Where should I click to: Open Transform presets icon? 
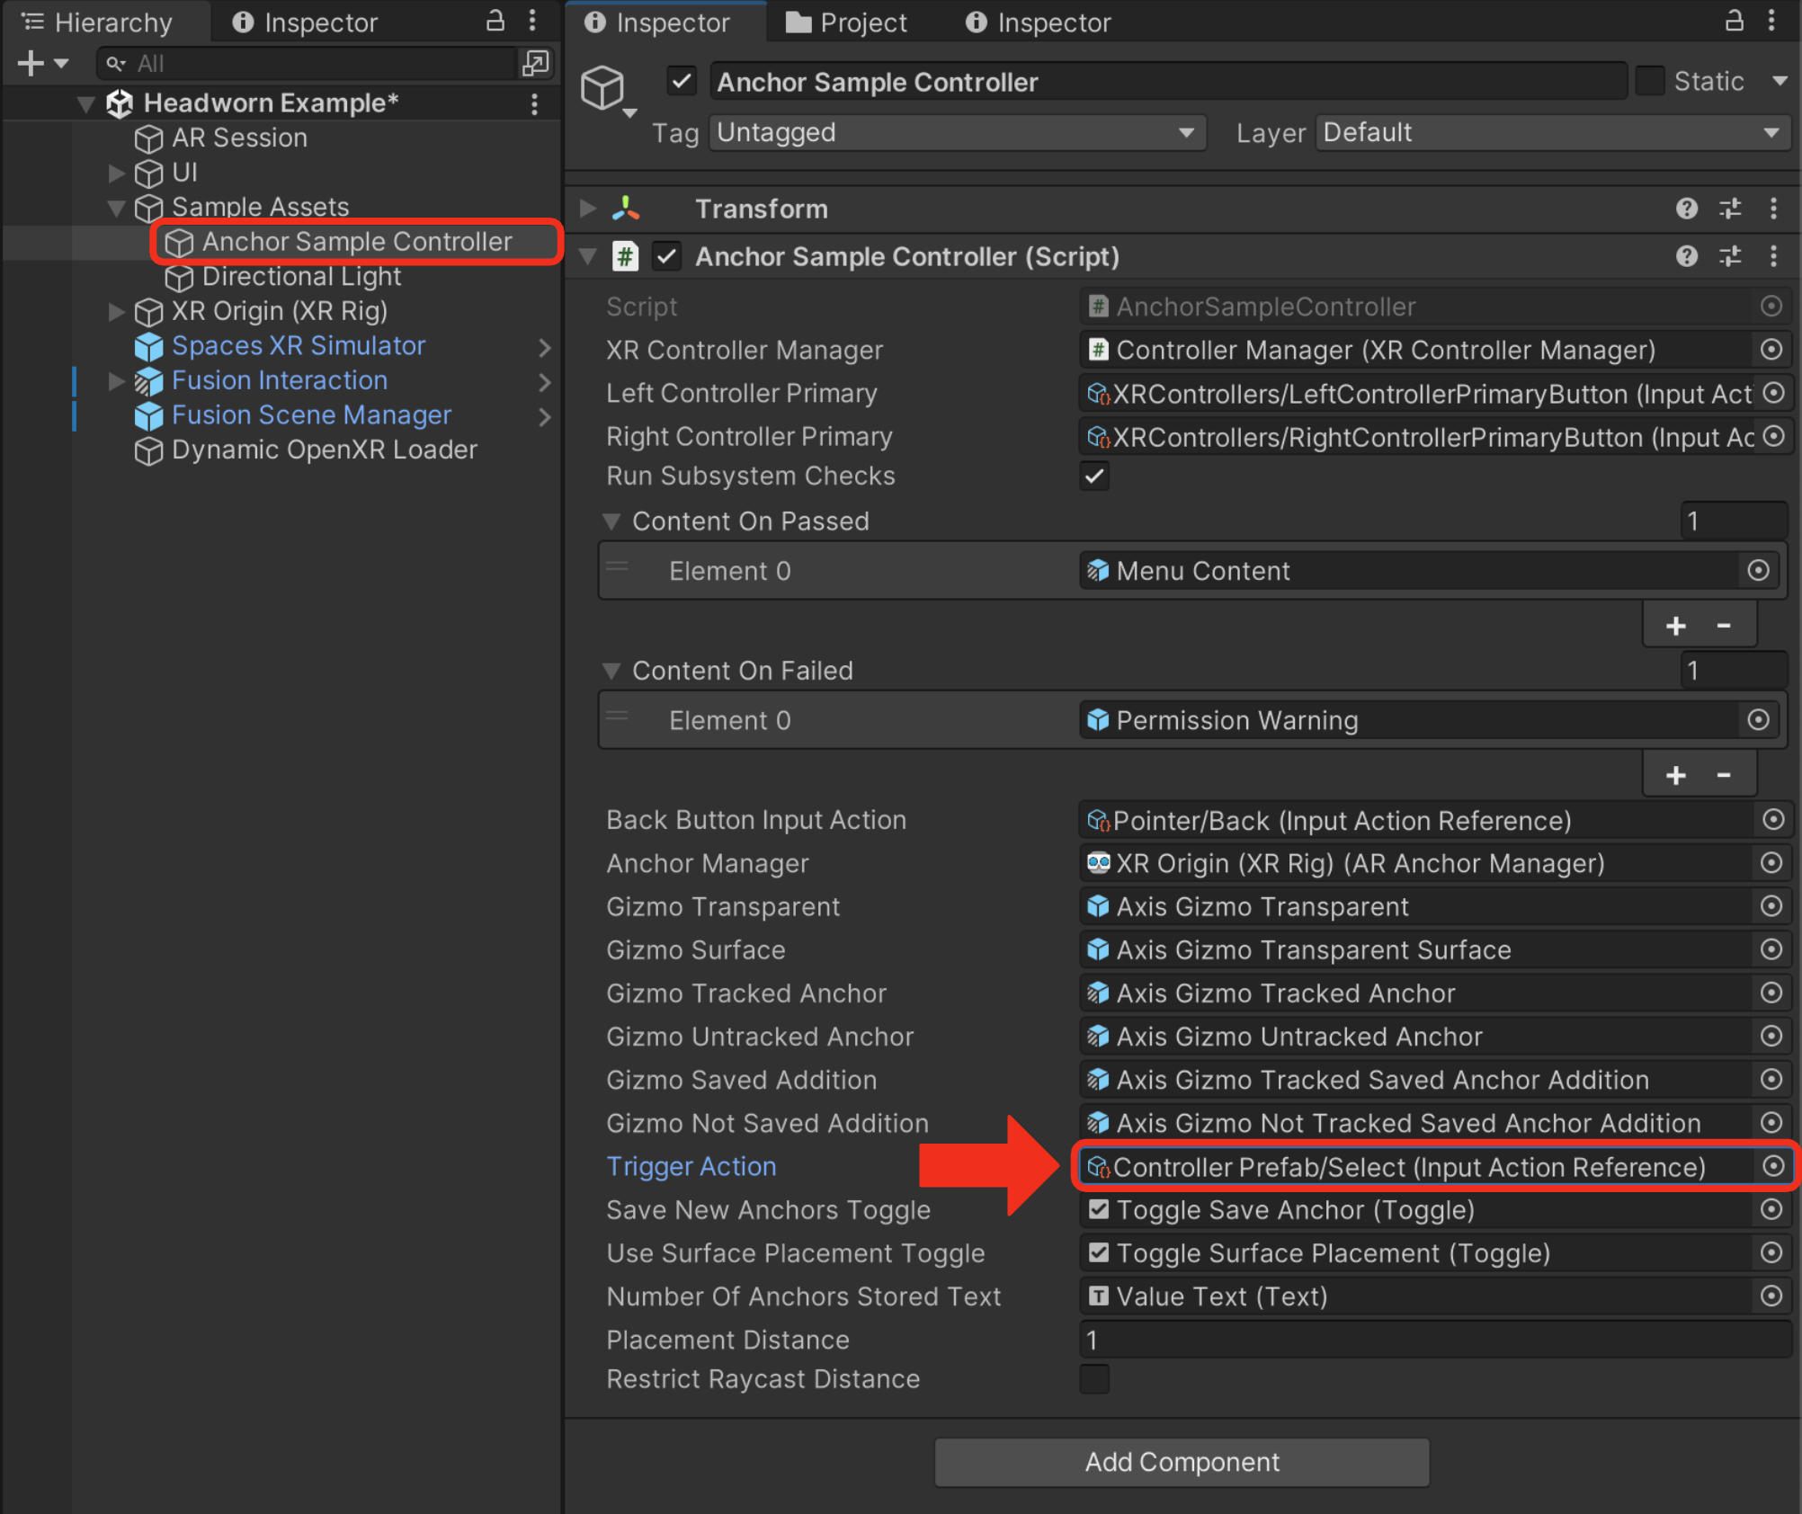[x=1730, y=209]
